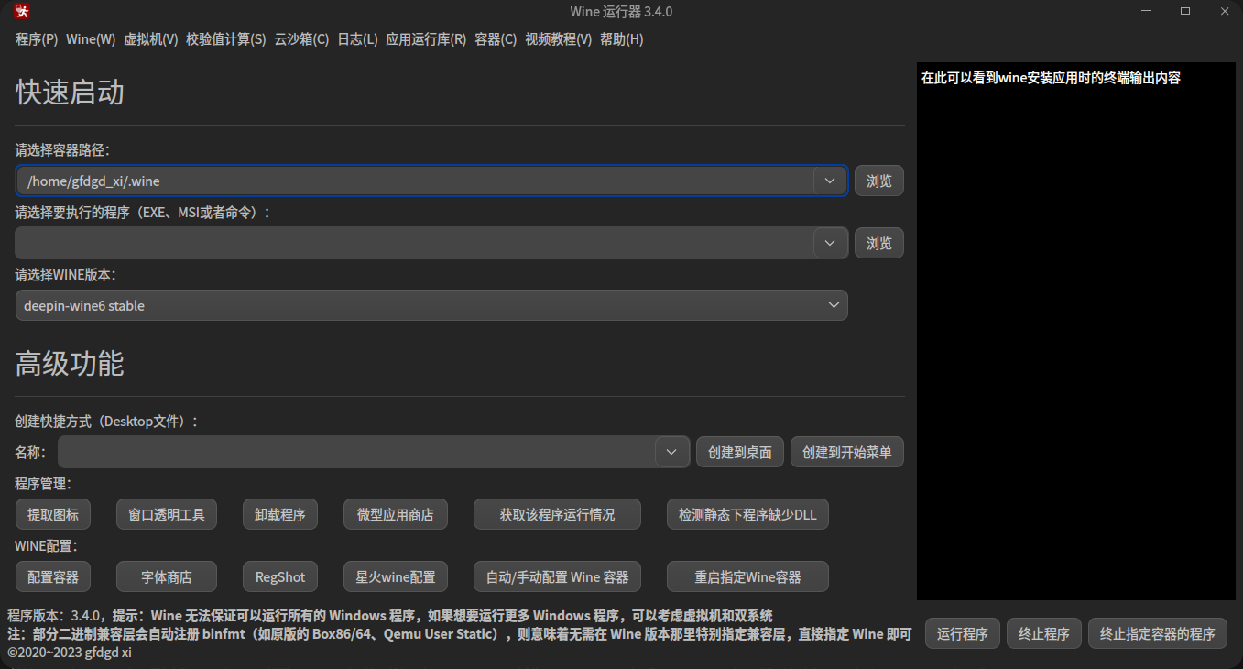
Task: Open the 微型应用商店
Action: pyautogui.click(x=396, y=514)
